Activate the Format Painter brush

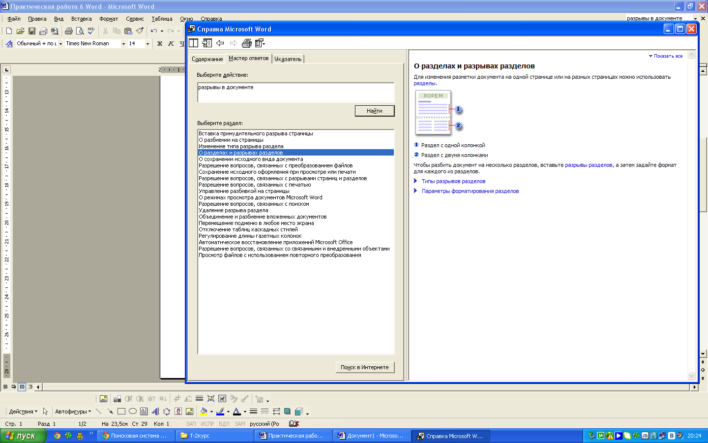(140, 31)
